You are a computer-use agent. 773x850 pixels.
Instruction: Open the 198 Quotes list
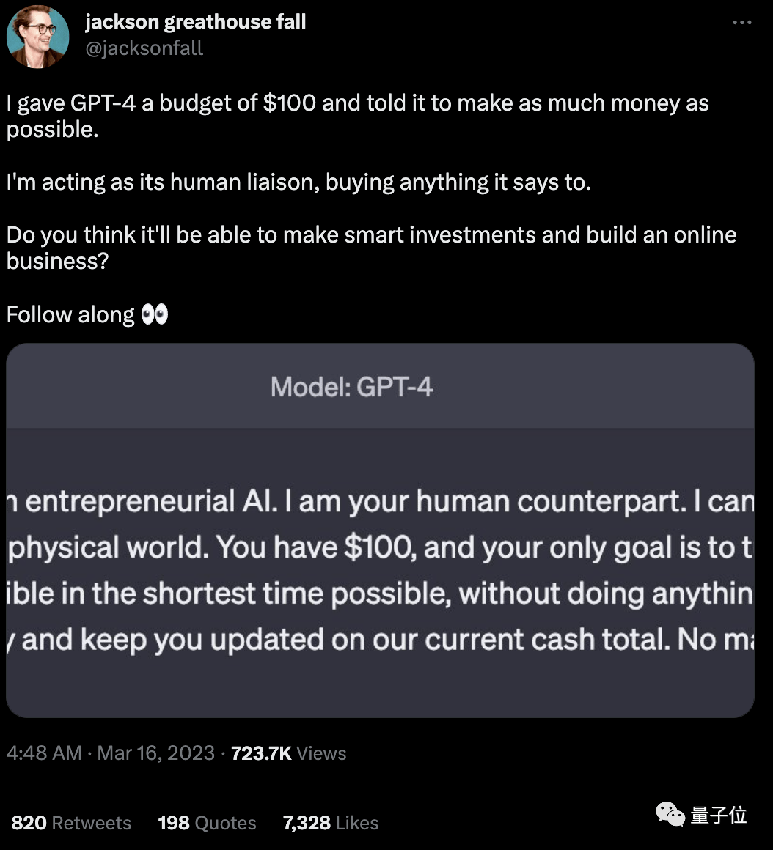tap(207, 823)
